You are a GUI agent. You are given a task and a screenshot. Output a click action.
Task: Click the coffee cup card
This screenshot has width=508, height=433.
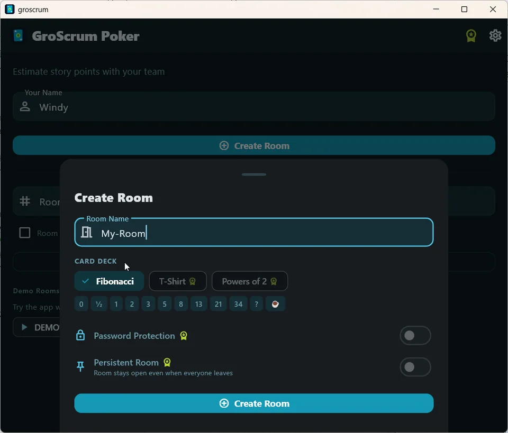point(275,304)
